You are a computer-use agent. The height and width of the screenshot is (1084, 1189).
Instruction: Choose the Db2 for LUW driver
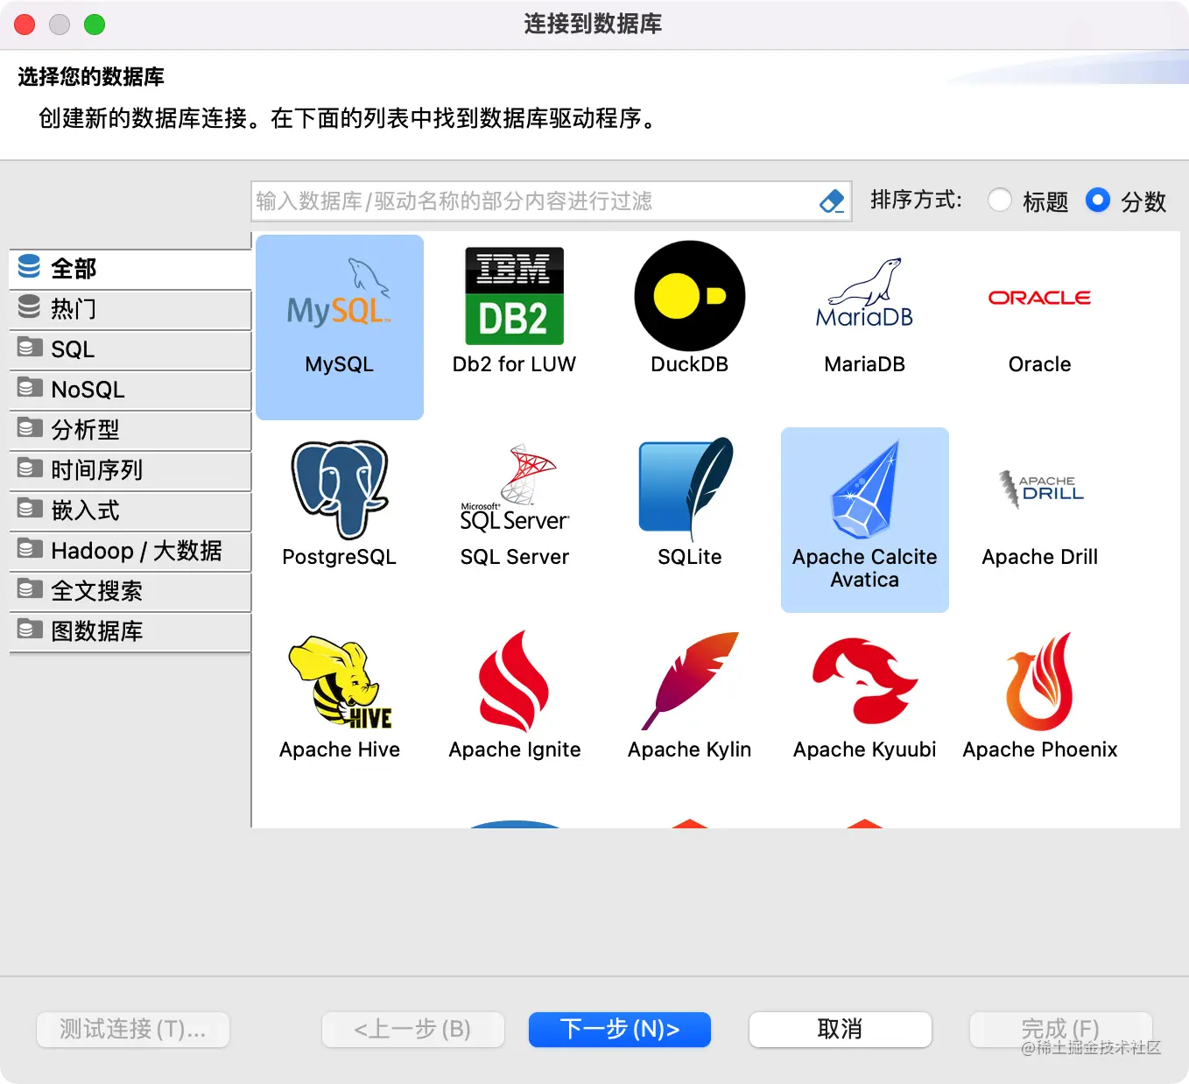[514, 296]
